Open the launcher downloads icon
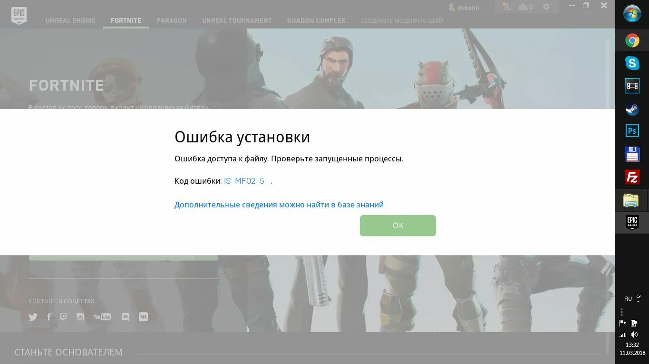This screenshot has height=364, width=649. click(x=506, y=7)
